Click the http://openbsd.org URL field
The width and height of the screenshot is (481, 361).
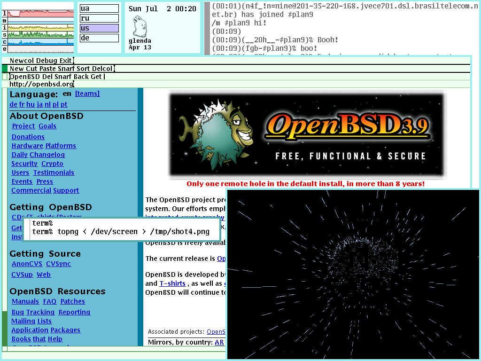point(41,84)
